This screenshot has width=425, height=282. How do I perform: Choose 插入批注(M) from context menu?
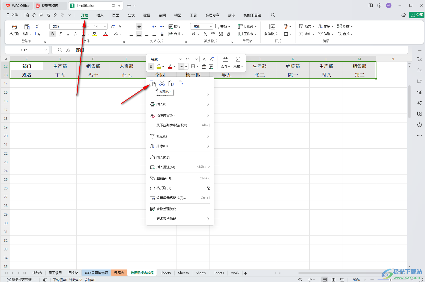pyautogui.click(x=180, y=167)
